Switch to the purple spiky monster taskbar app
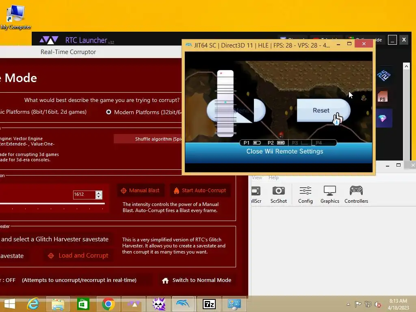The image size is (416, 312). tap(159, 304)
